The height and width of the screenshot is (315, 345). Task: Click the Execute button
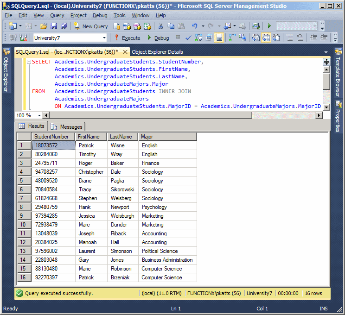pyautogui.click(x=127, y=38)
